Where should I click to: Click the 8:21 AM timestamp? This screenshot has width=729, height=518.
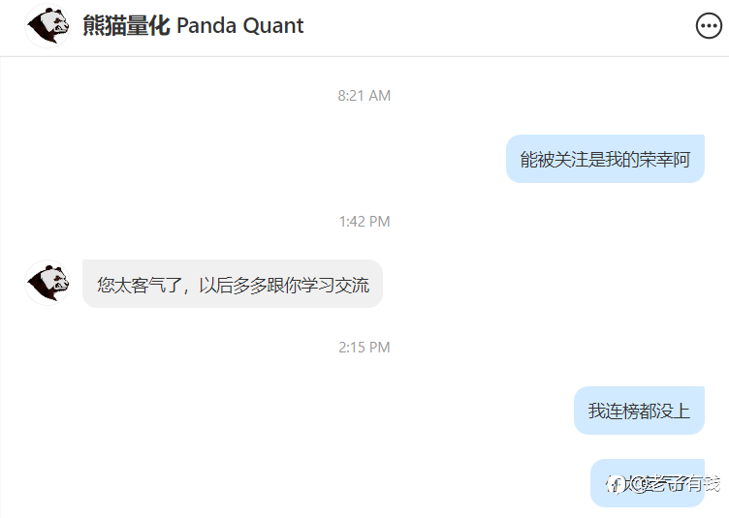pos(364,96)
